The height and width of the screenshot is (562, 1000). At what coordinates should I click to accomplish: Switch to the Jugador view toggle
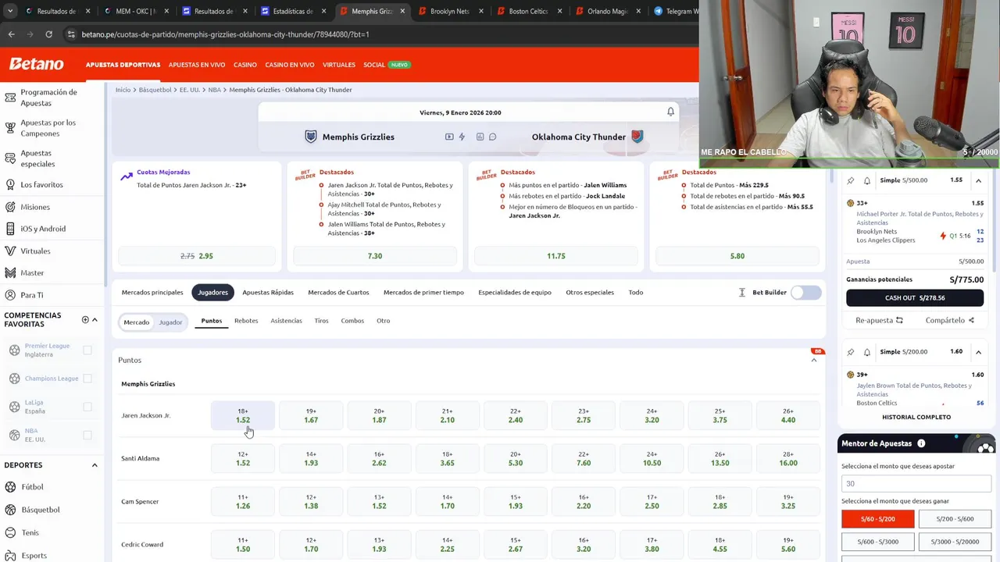coord(170,322)
